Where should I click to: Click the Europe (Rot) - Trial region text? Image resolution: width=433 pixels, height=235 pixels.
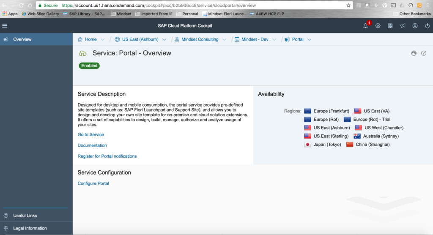coord(372,119)
